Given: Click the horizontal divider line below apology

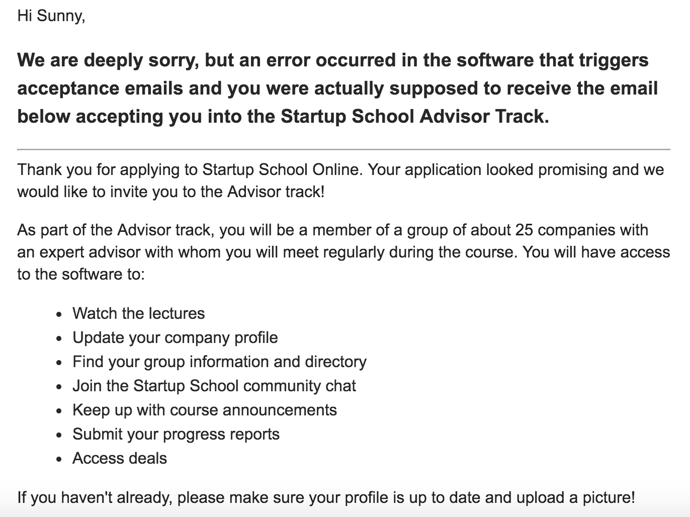Looking at the screenshot, I should (343, 149).
